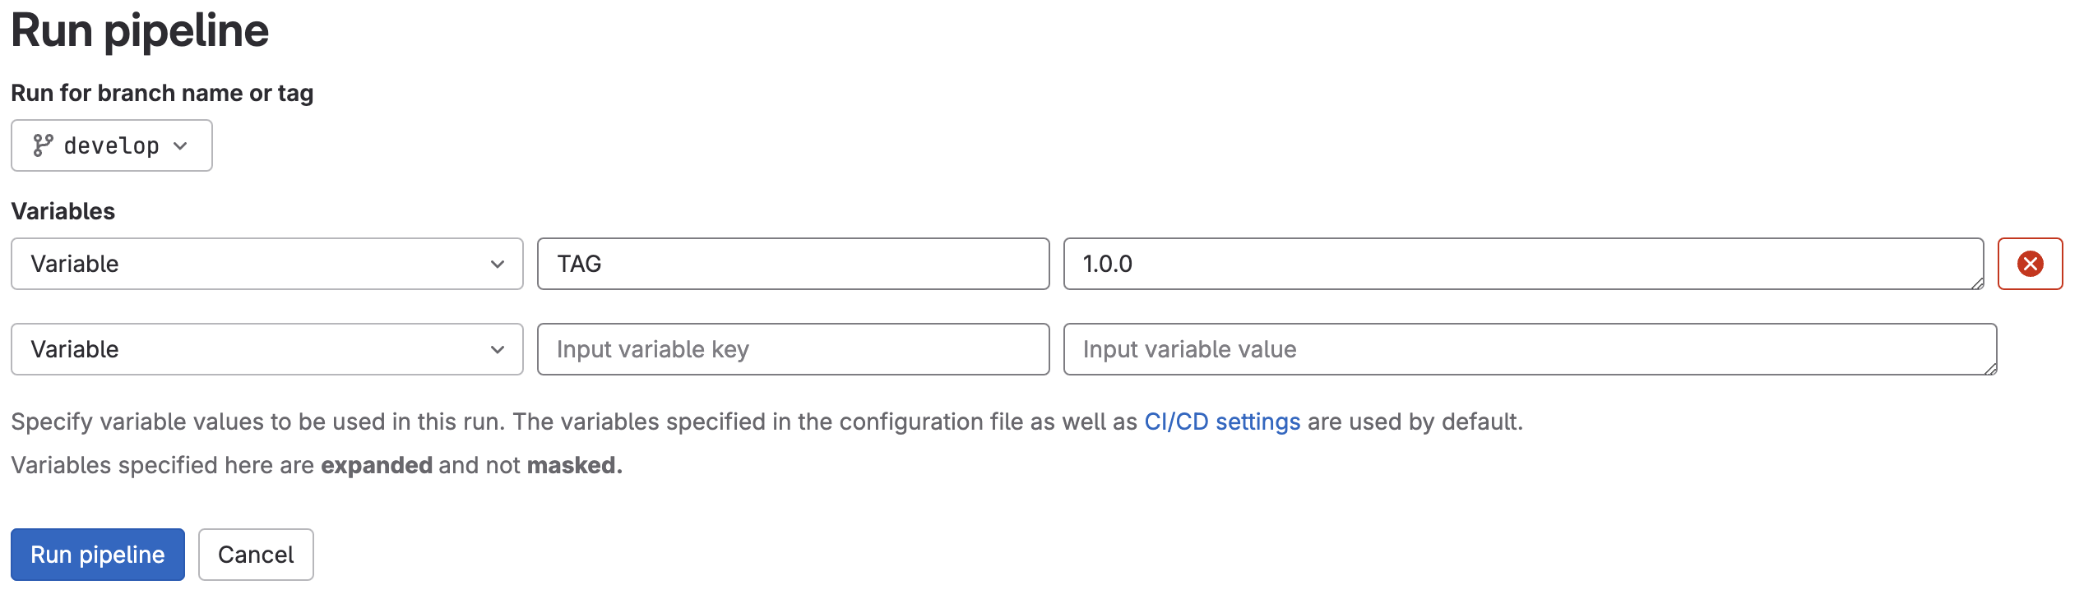Open the second Variable type dropdown

(267, 349)
